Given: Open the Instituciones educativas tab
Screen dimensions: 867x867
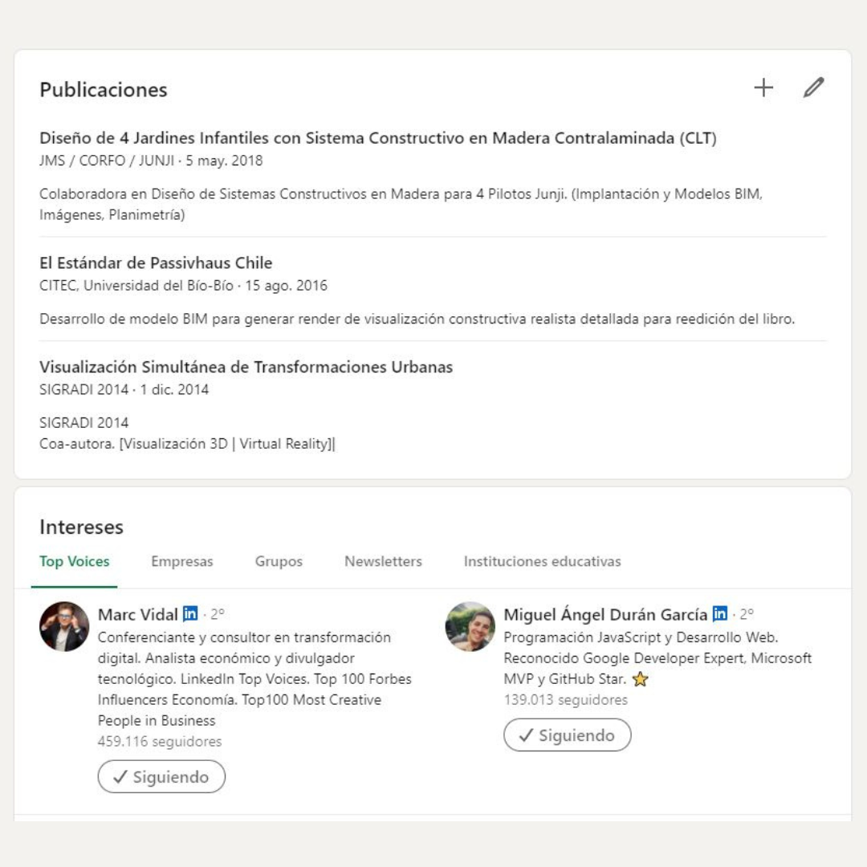Looking at the screenshot, I should [x=542, y=561].
